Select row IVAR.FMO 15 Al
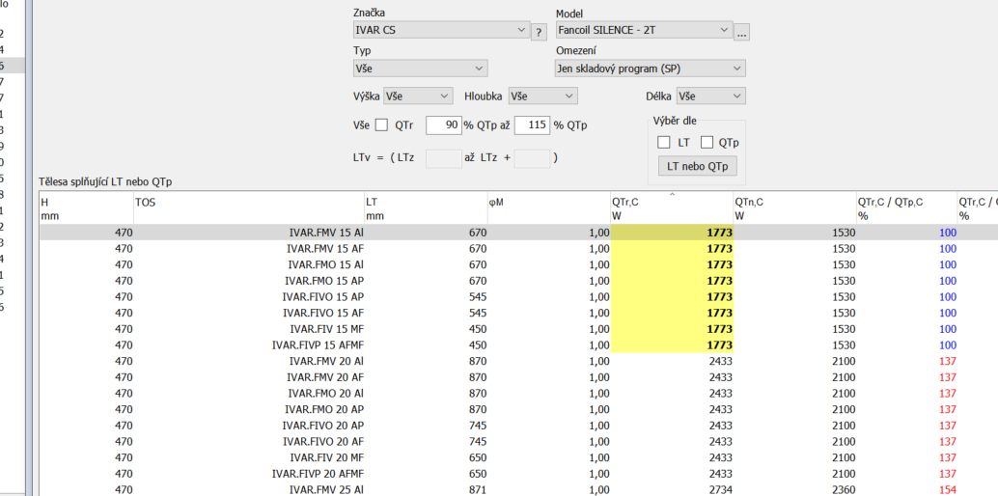This screenshot has width=998, height=496. point(518,264)
